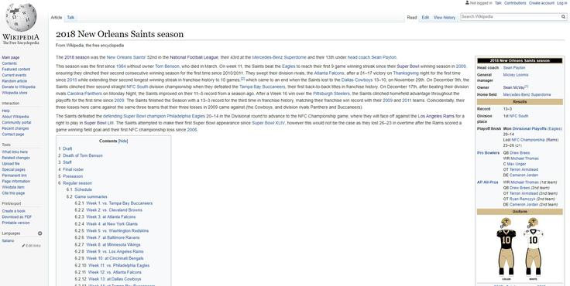Open About Wikipedia in sidebar

[15, 117]
